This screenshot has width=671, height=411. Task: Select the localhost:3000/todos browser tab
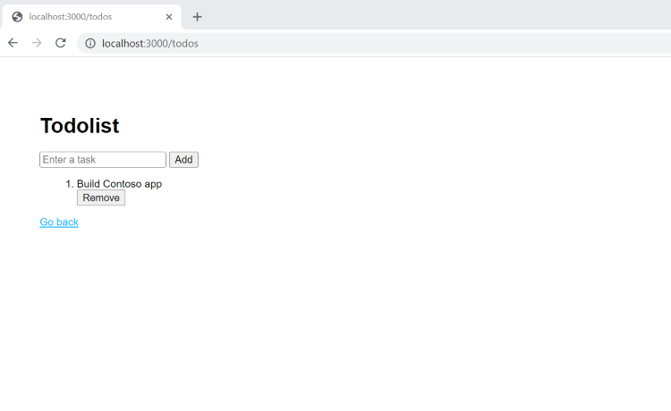pyautogui.click(x=91, y=17)
